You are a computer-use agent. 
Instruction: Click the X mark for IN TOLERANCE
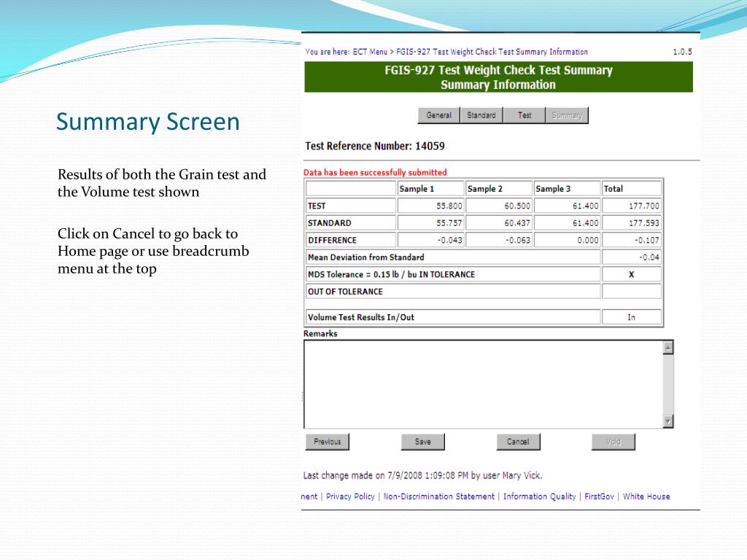(x=632, y=274)
